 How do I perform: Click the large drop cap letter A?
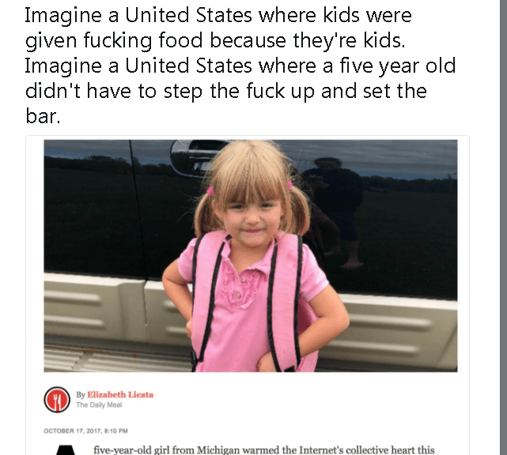point(66,450)
